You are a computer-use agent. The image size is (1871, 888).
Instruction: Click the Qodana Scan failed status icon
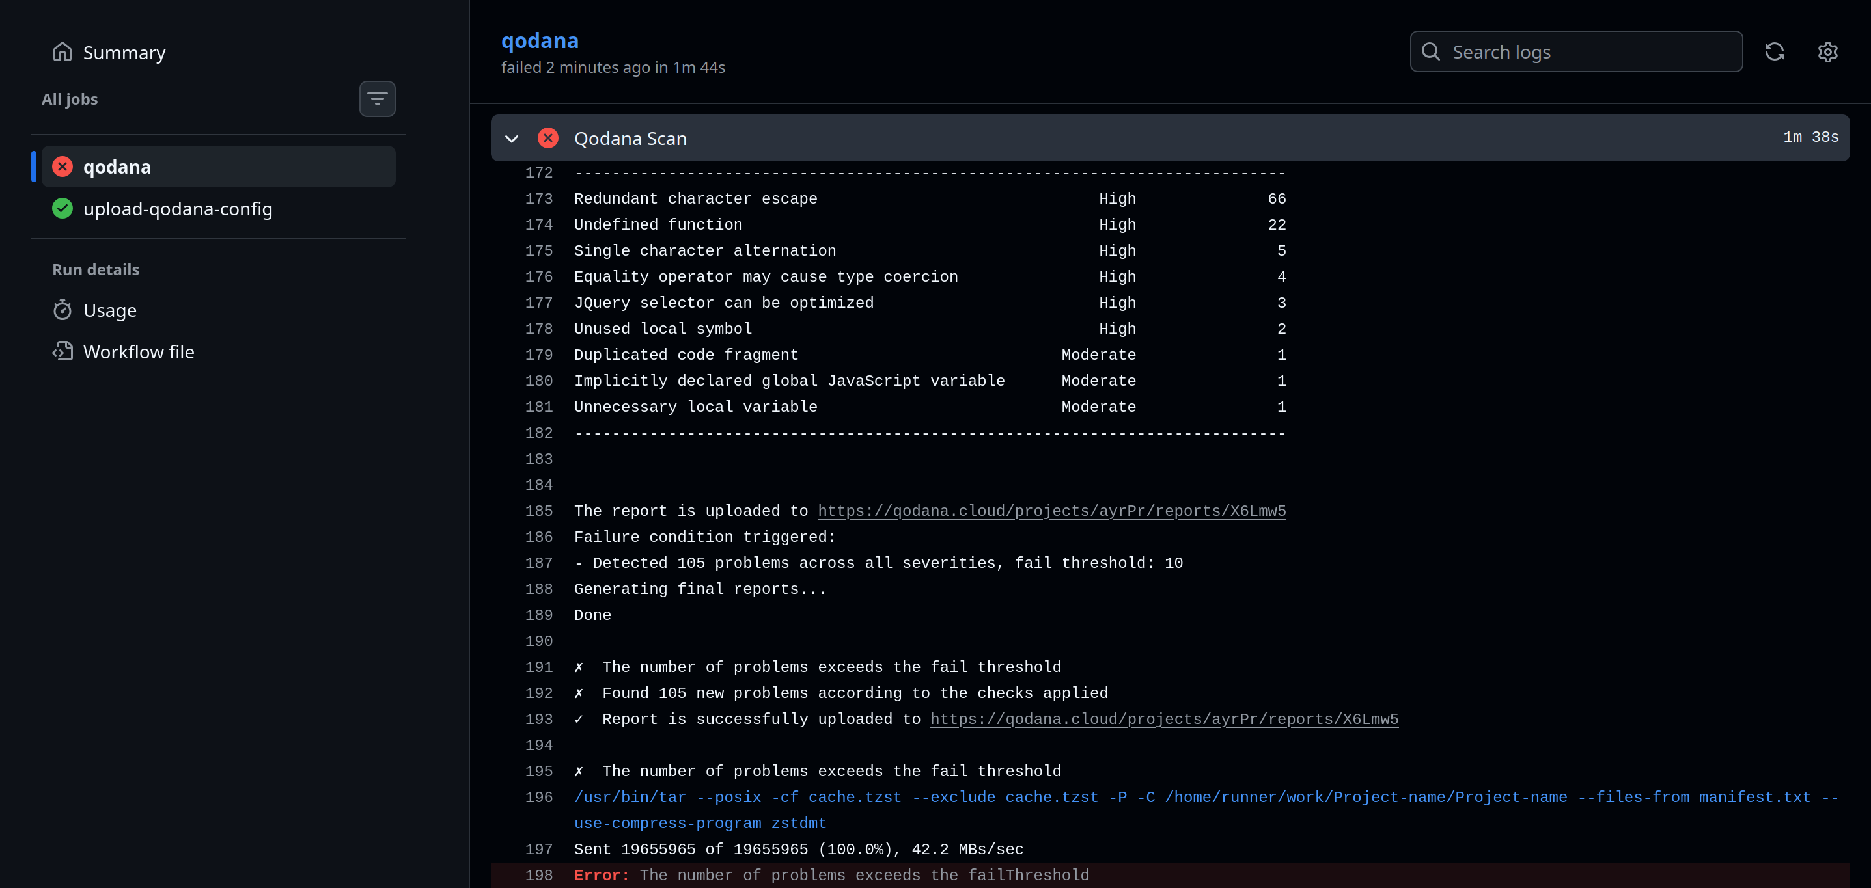point(547,138)
